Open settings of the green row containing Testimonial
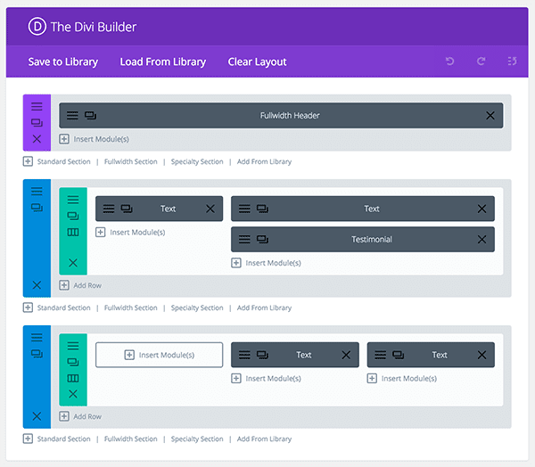 (73, 200)
